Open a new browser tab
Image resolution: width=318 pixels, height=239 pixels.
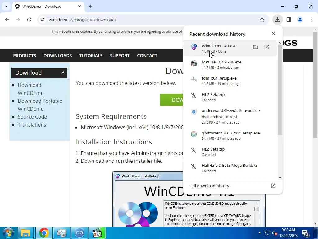pos(91,6)
